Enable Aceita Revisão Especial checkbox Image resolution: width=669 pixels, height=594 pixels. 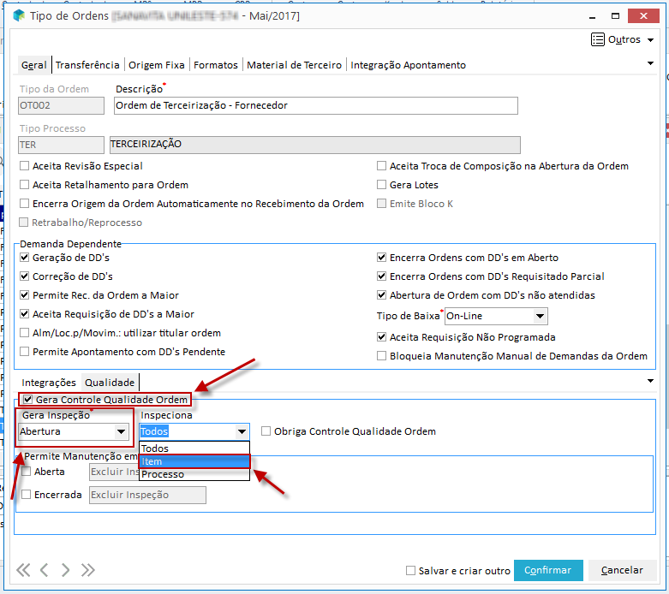click(24, 165)
